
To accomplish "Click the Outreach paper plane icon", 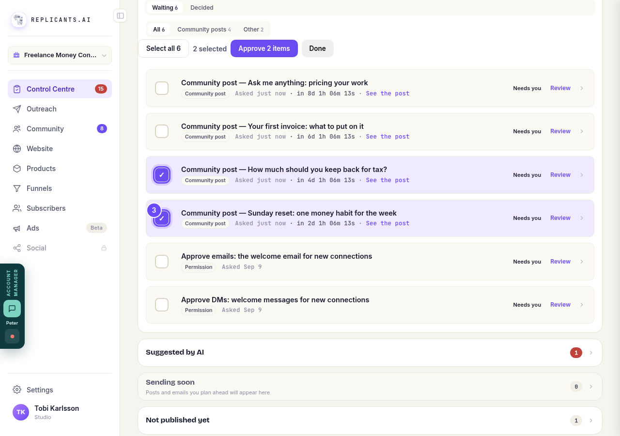I will [x=17, y=109].
